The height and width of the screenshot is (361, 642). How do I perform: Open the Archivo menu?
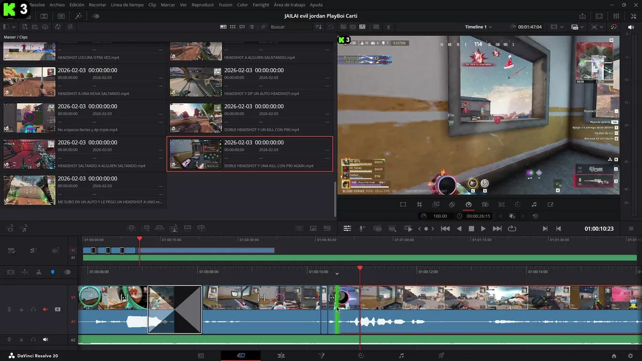point(57,5)
